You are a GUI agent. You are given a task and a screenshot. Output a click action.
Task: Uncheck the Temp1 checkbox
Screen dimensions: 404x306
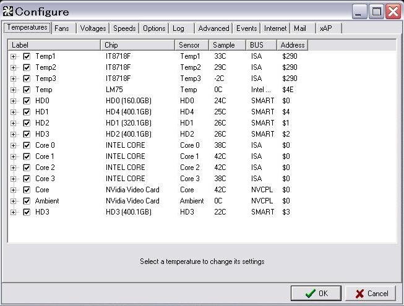[x=27, y=56]
